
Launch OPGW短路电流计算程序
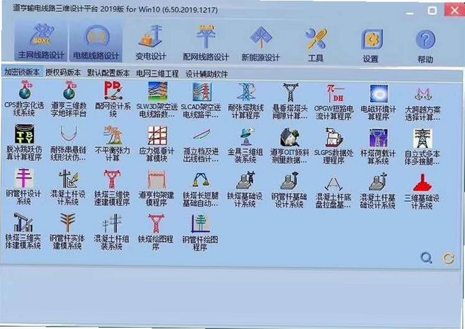click(334, 103)
